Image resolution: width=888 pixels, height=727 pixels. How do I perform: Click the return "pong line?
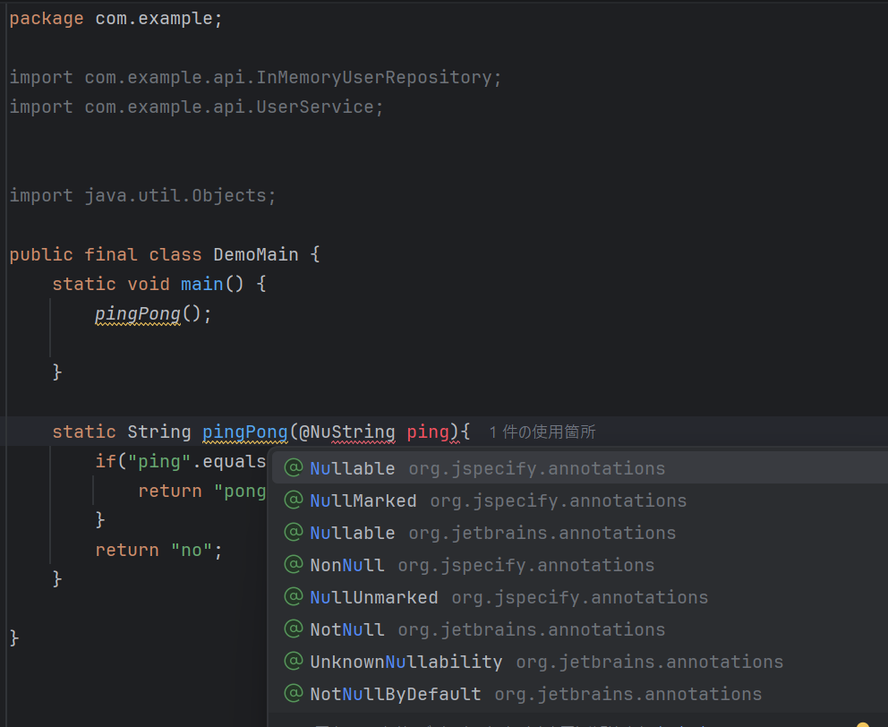click(x=201, y=491)
